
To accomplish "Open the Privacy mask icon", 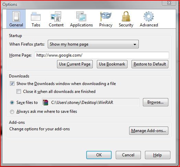I will pos(105,16).
